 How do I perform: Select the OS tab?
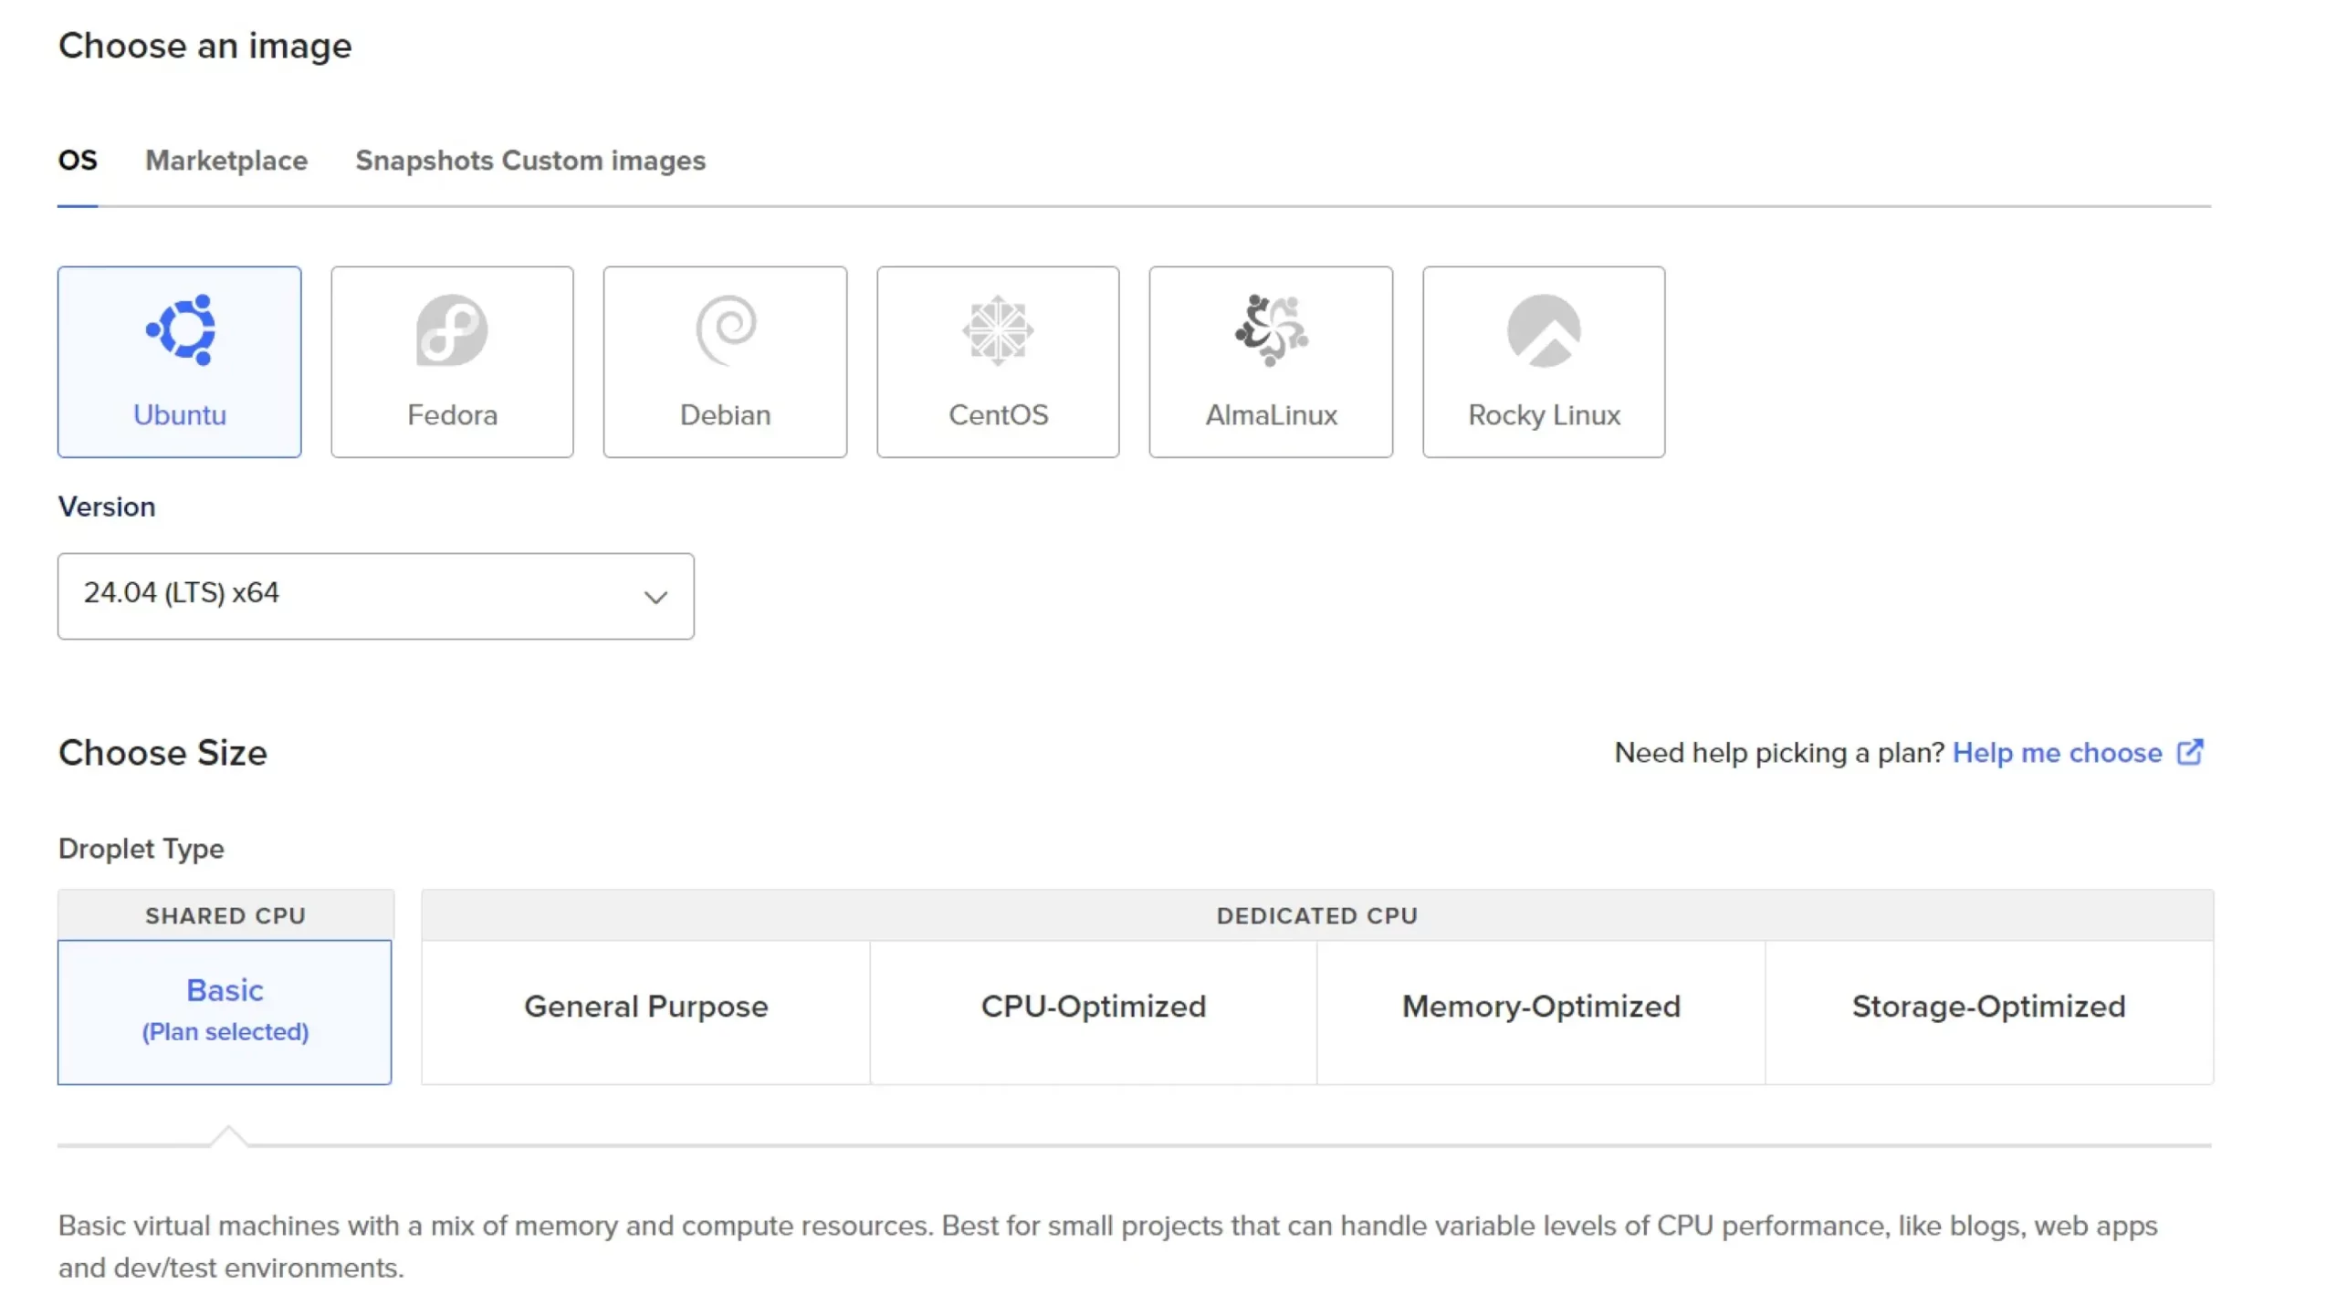pos(78,161)
